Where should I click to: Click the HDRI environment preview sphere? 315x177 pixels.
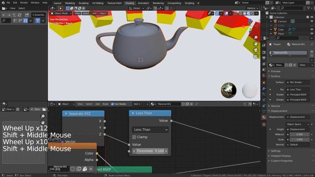point(228,90)
